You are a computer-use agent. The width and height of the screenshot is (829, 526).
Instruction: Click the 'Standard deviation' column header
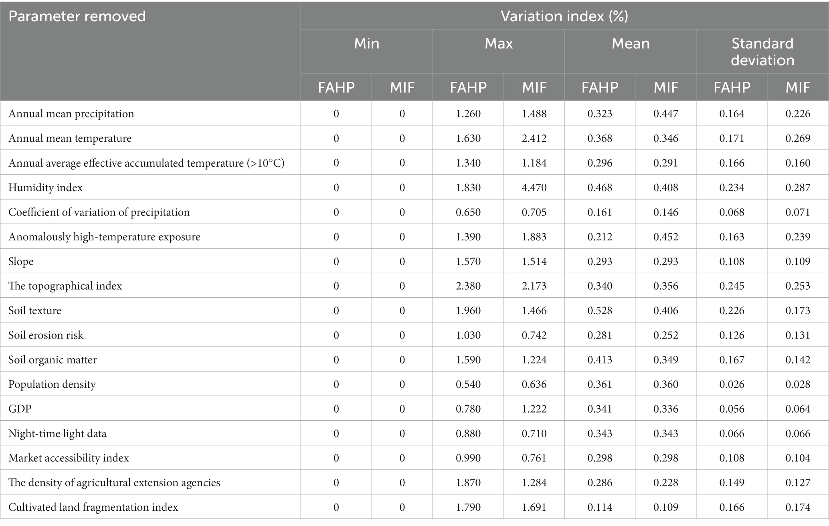[762, 52]
